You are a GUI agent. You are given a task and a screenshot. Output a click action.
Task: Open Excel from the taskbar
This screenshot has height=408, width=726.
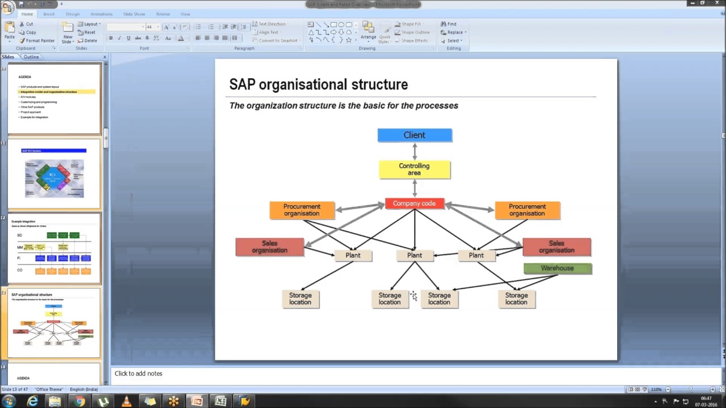pyautogui.click(x=221, y=401)
